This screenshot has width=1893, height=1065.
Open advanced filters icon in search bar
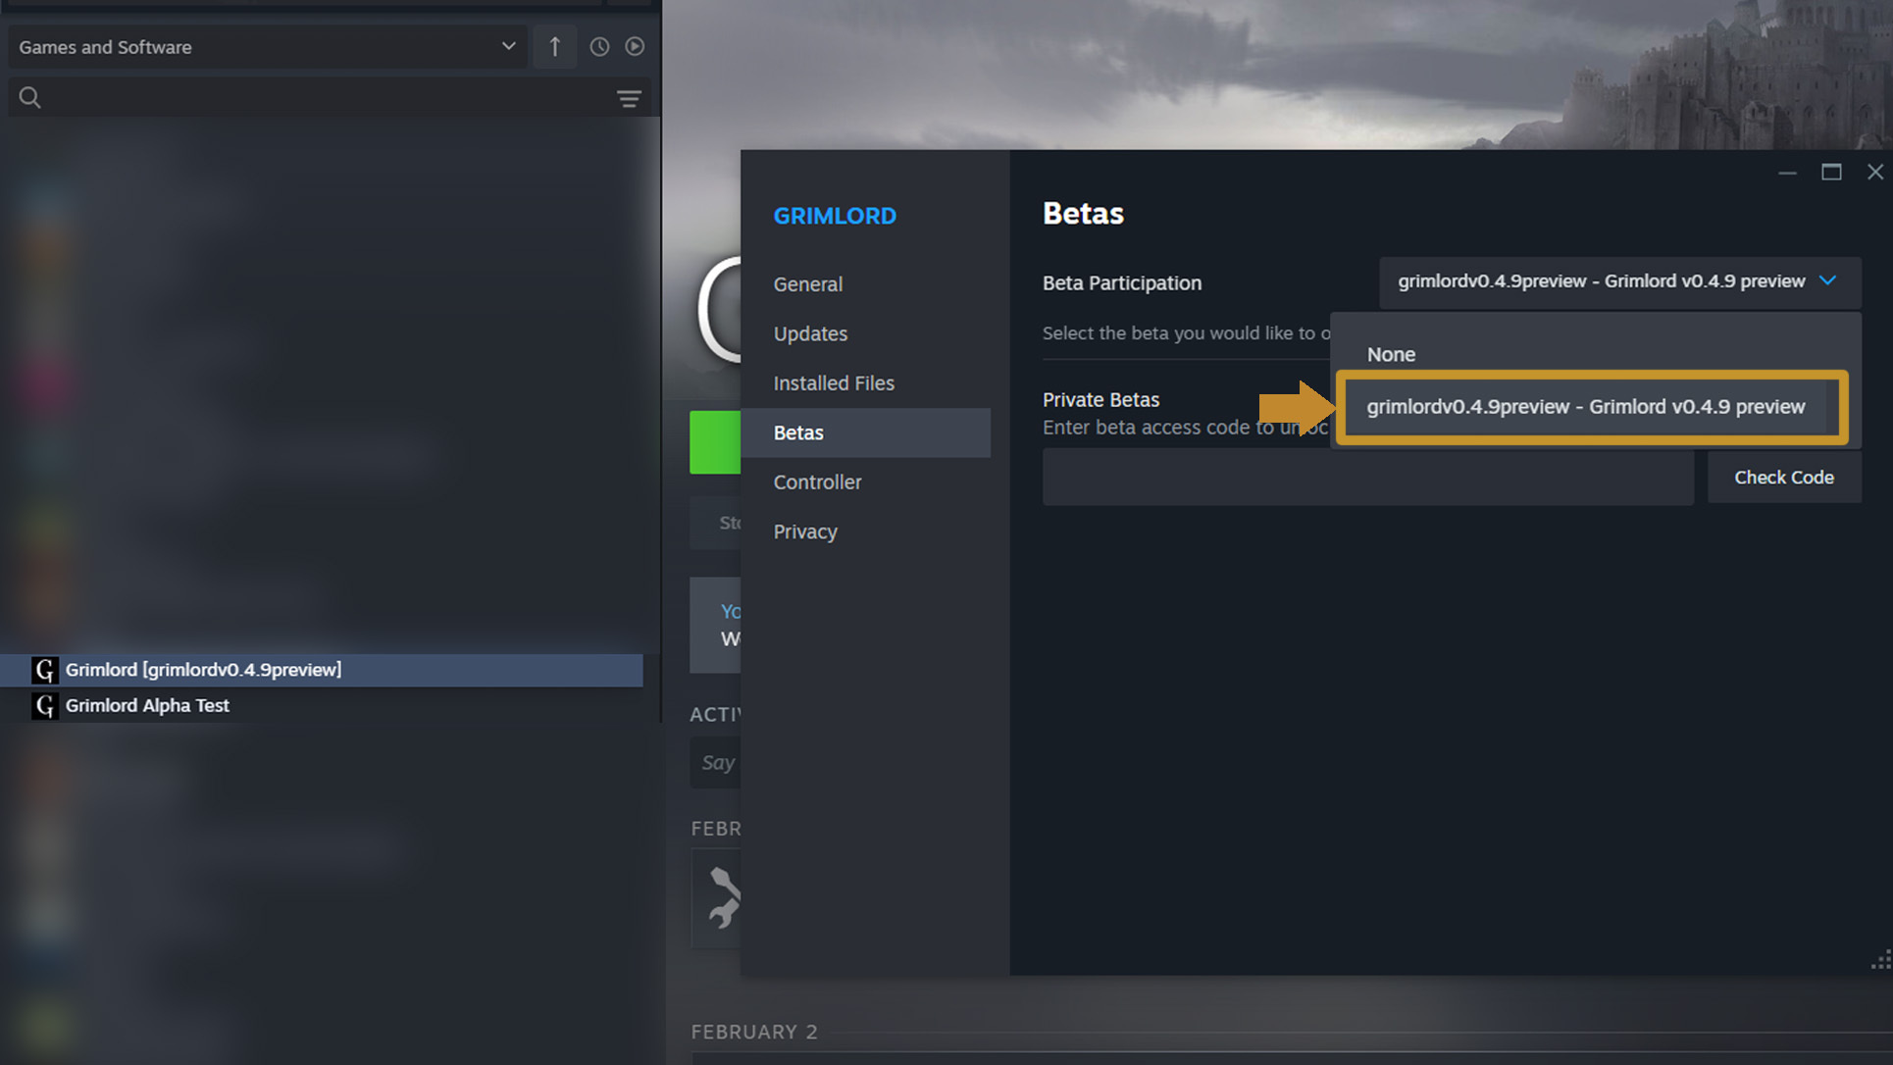tap(629, 98)
